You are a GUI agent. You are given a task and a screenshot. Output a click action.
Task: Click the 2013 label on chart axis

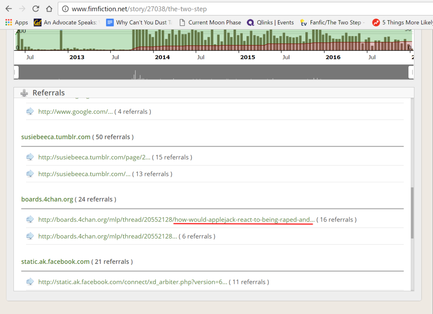[77, 57]
